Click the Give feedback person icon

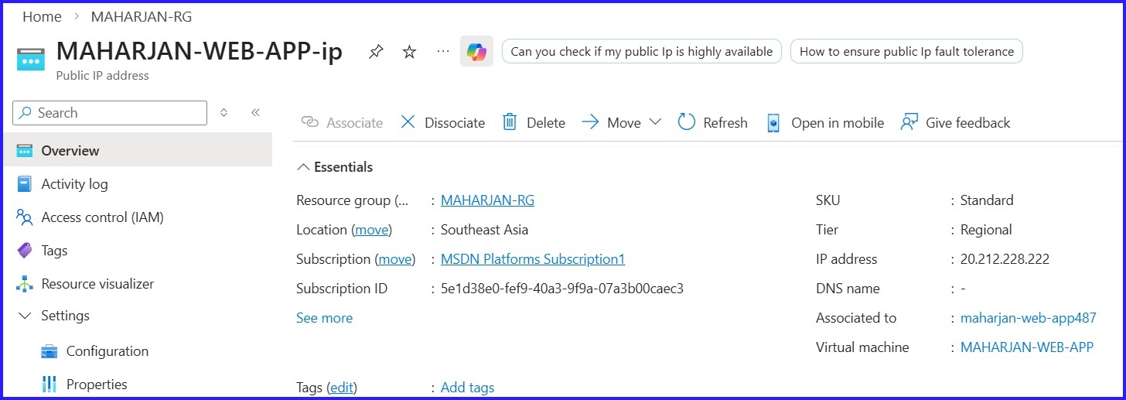[x=909, y=122]
